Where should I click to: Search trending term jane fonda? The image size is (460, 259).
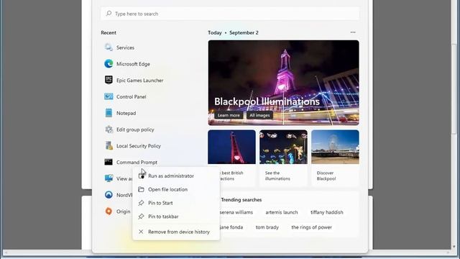[231, 227]
